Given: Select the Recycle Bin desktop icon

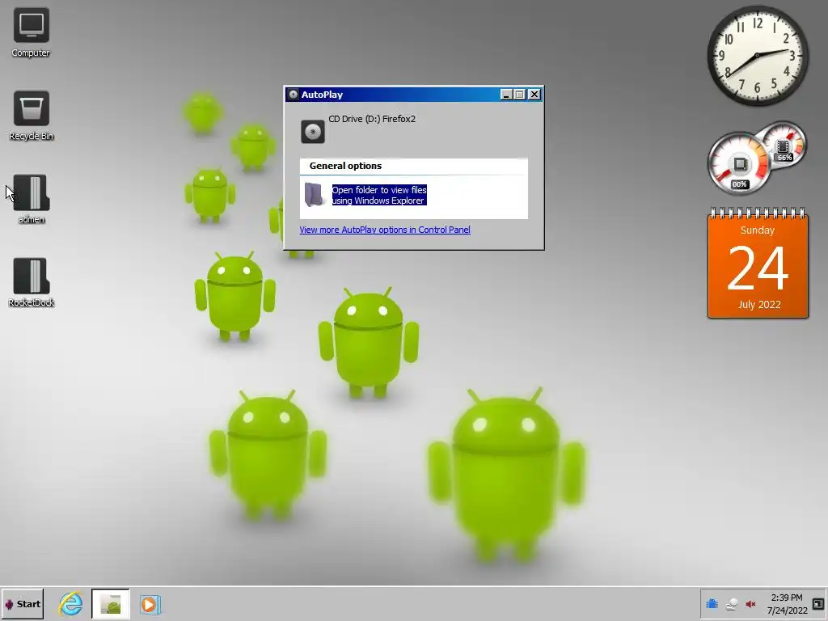Looking at the screenshot, I should coord(32,116).
